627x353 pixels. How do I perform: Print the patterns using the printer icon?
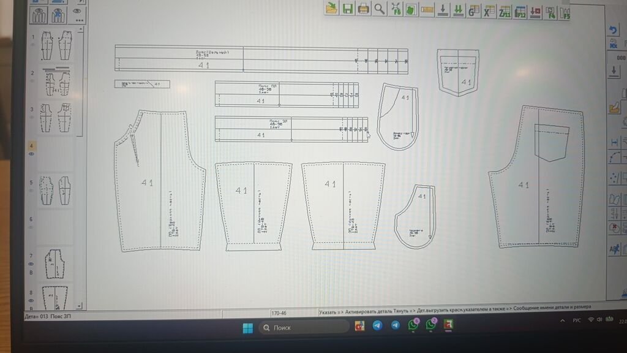(x=363, y=9)
